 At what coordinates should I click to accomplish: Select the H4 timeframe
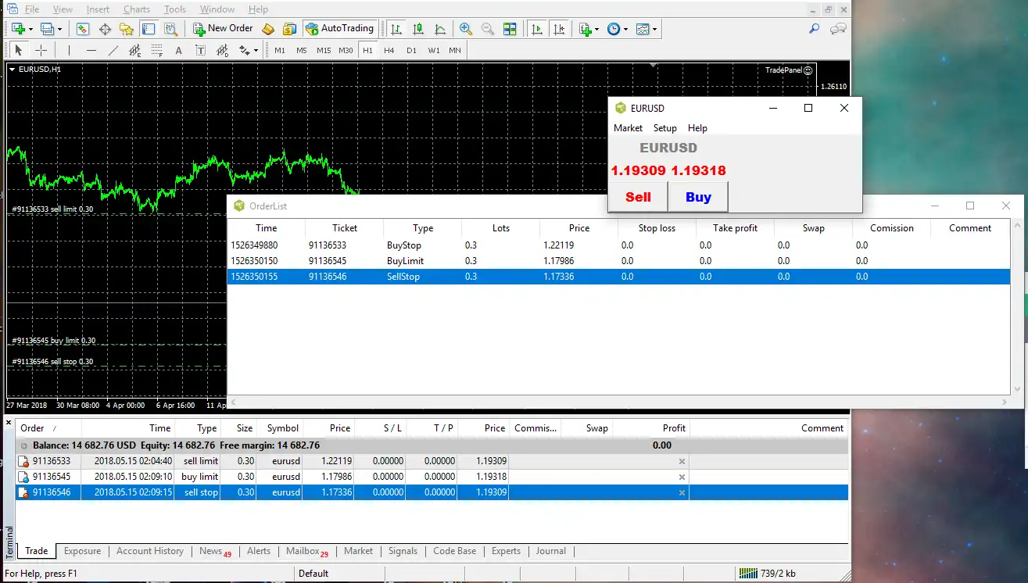tap(389, 51)
